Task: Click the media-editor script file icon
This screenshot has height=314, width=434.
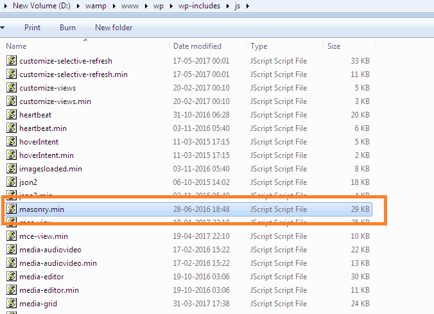Action: coord(12,276)
